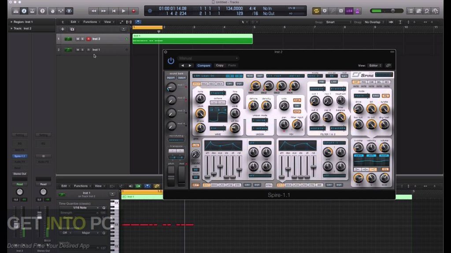Viewport: 451px width, 253px height.
Task: Select the OSC3 tab in Spire
Action: coord(212,84)
